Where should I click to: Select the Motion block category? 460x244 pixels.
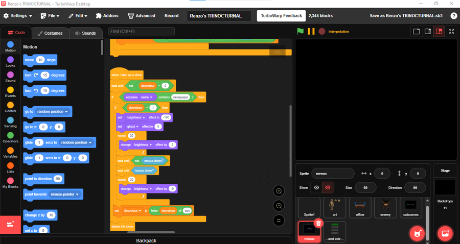tap(10, 46)
